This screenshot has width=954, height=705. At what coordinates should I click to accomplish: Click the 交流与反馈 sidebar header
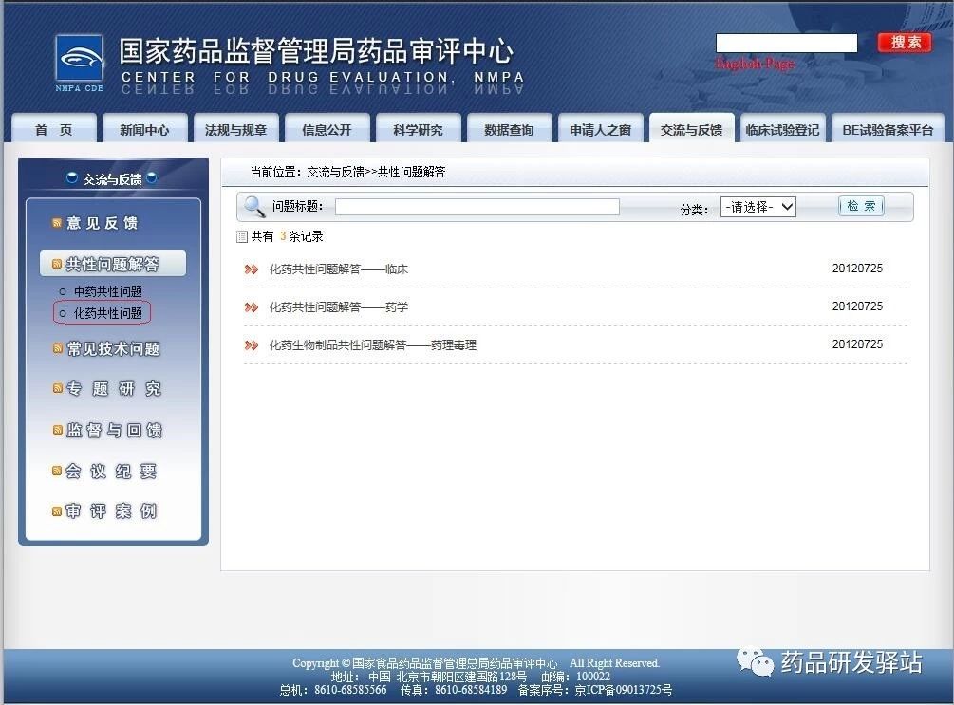[x=112, y=178]
